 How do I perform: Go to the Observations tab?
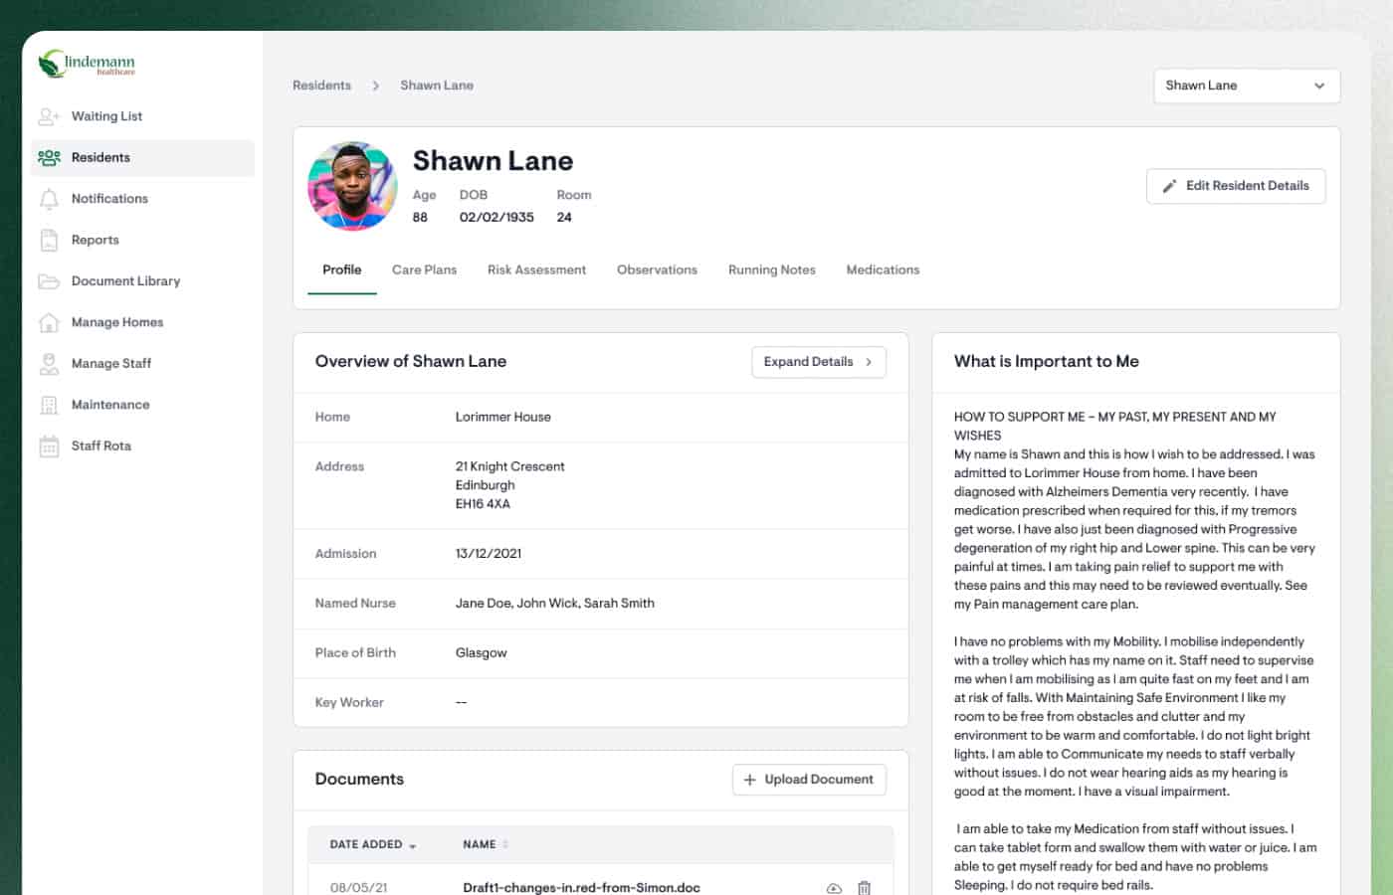tap(658, 269)
